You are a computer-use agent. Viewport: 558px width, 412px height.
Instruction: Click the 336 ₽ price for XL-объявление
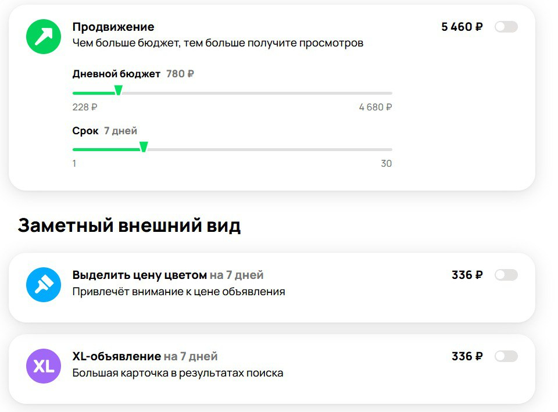coord(467,356)
